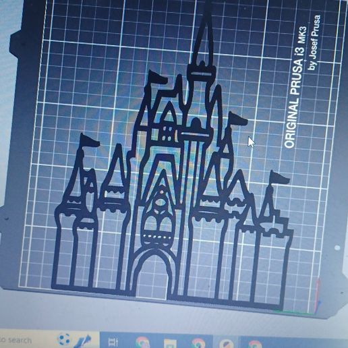The height and width of the screenshot is (348, 348).
Task: Click the soccer ball search highlight icon
Action: tap(63, 339)
